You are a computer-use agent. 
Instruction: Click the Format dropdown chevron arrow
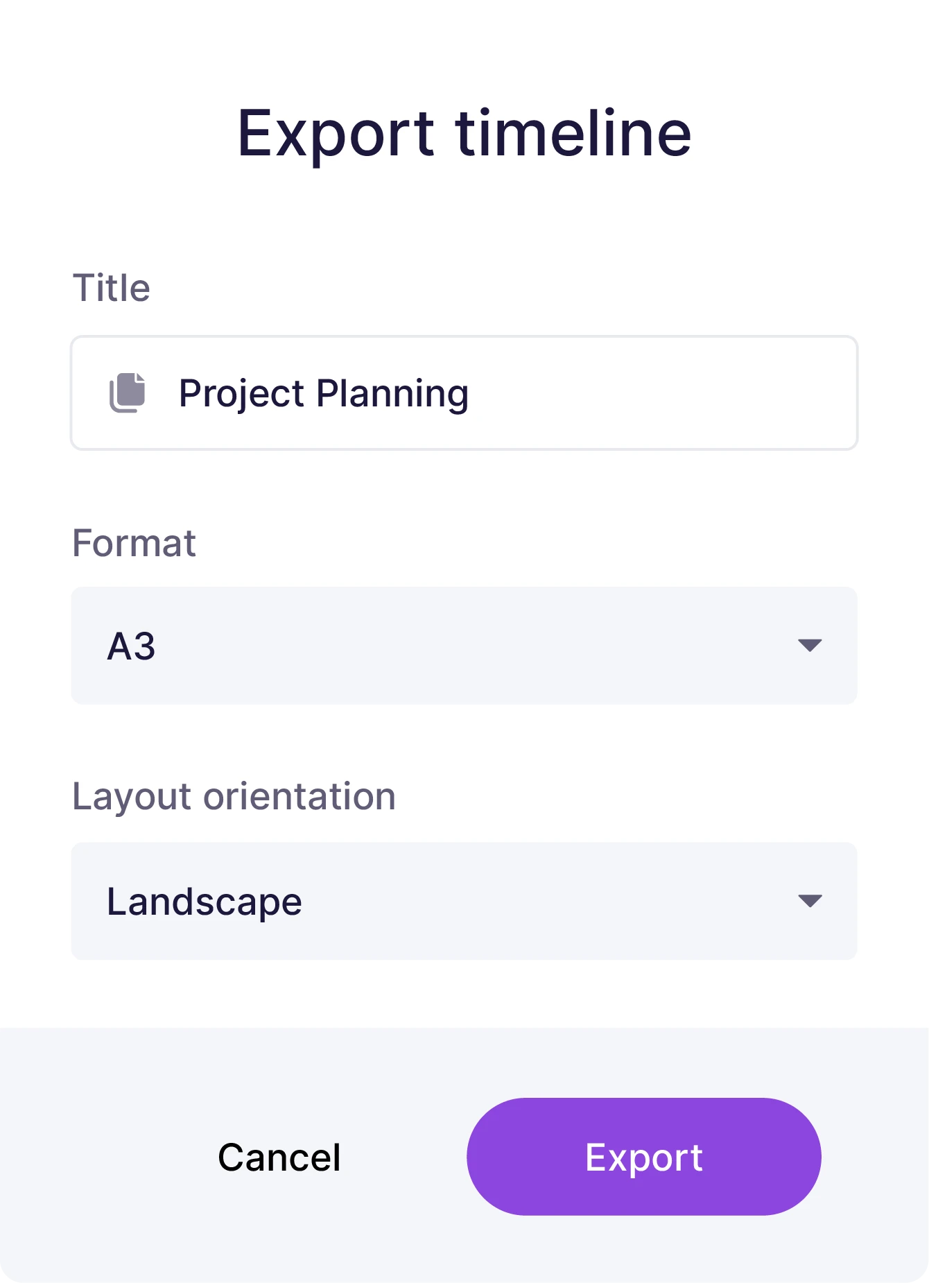[x=808, y=646]
